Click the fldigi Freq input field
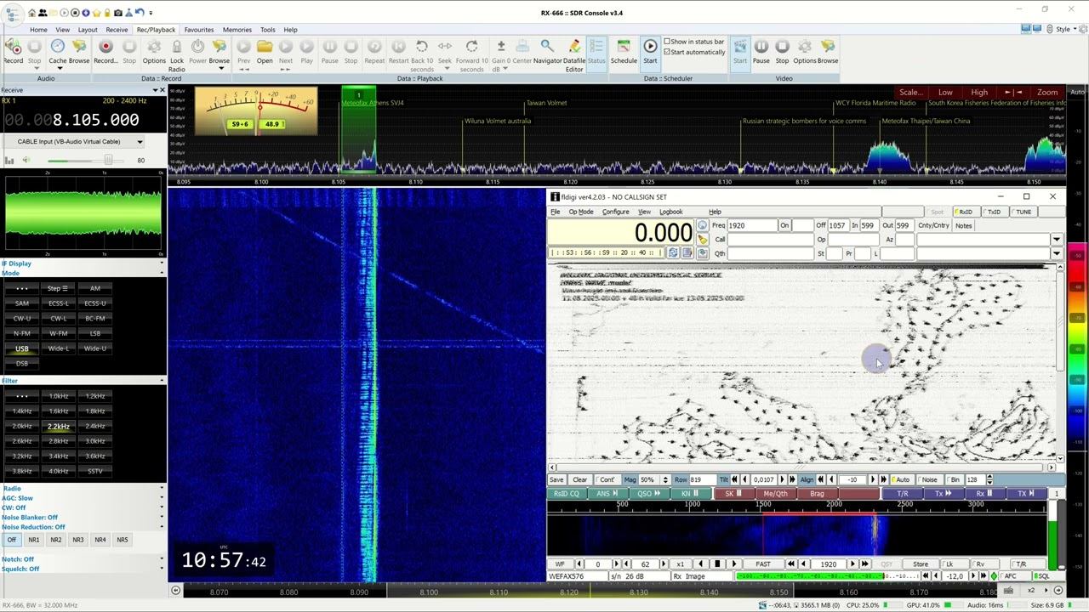 tap(751, 225)
